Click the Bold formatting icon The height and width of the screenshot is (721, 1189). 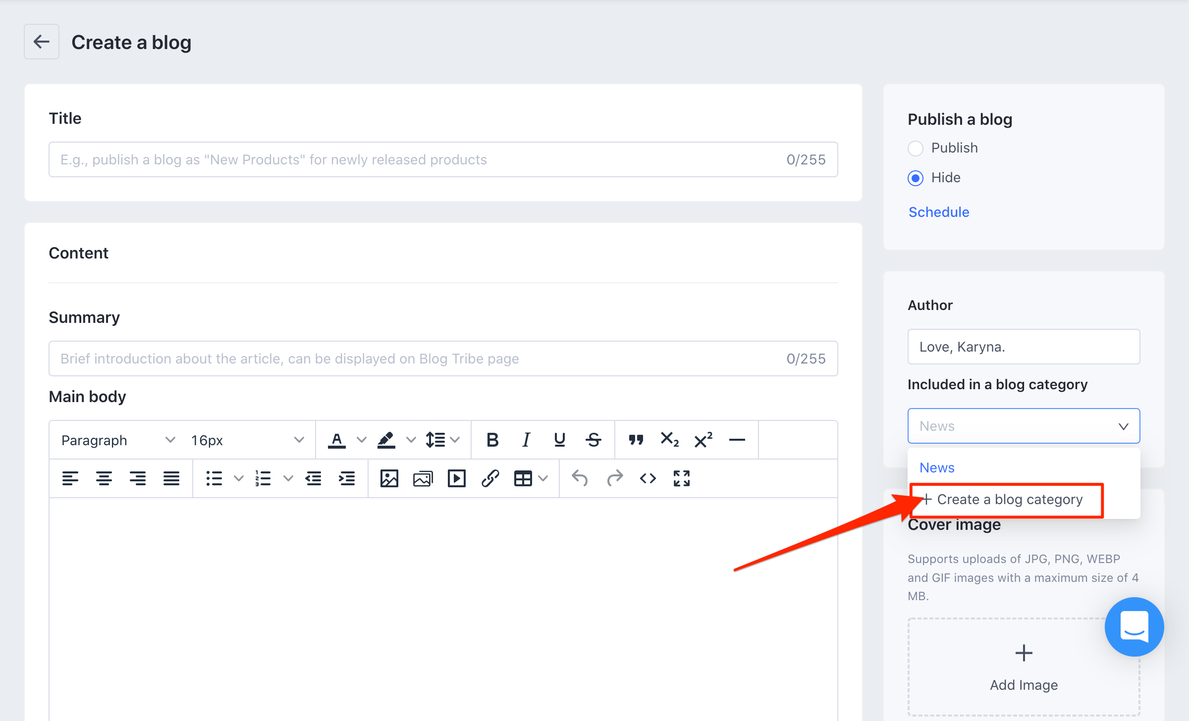click(492, 440)
